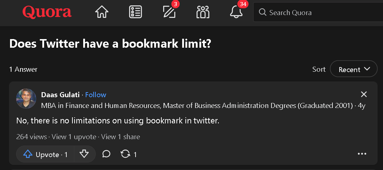Click the question title about Twitter bookmark limit
383x170 pixels.
pyautogui.click(x=110, y=44)
